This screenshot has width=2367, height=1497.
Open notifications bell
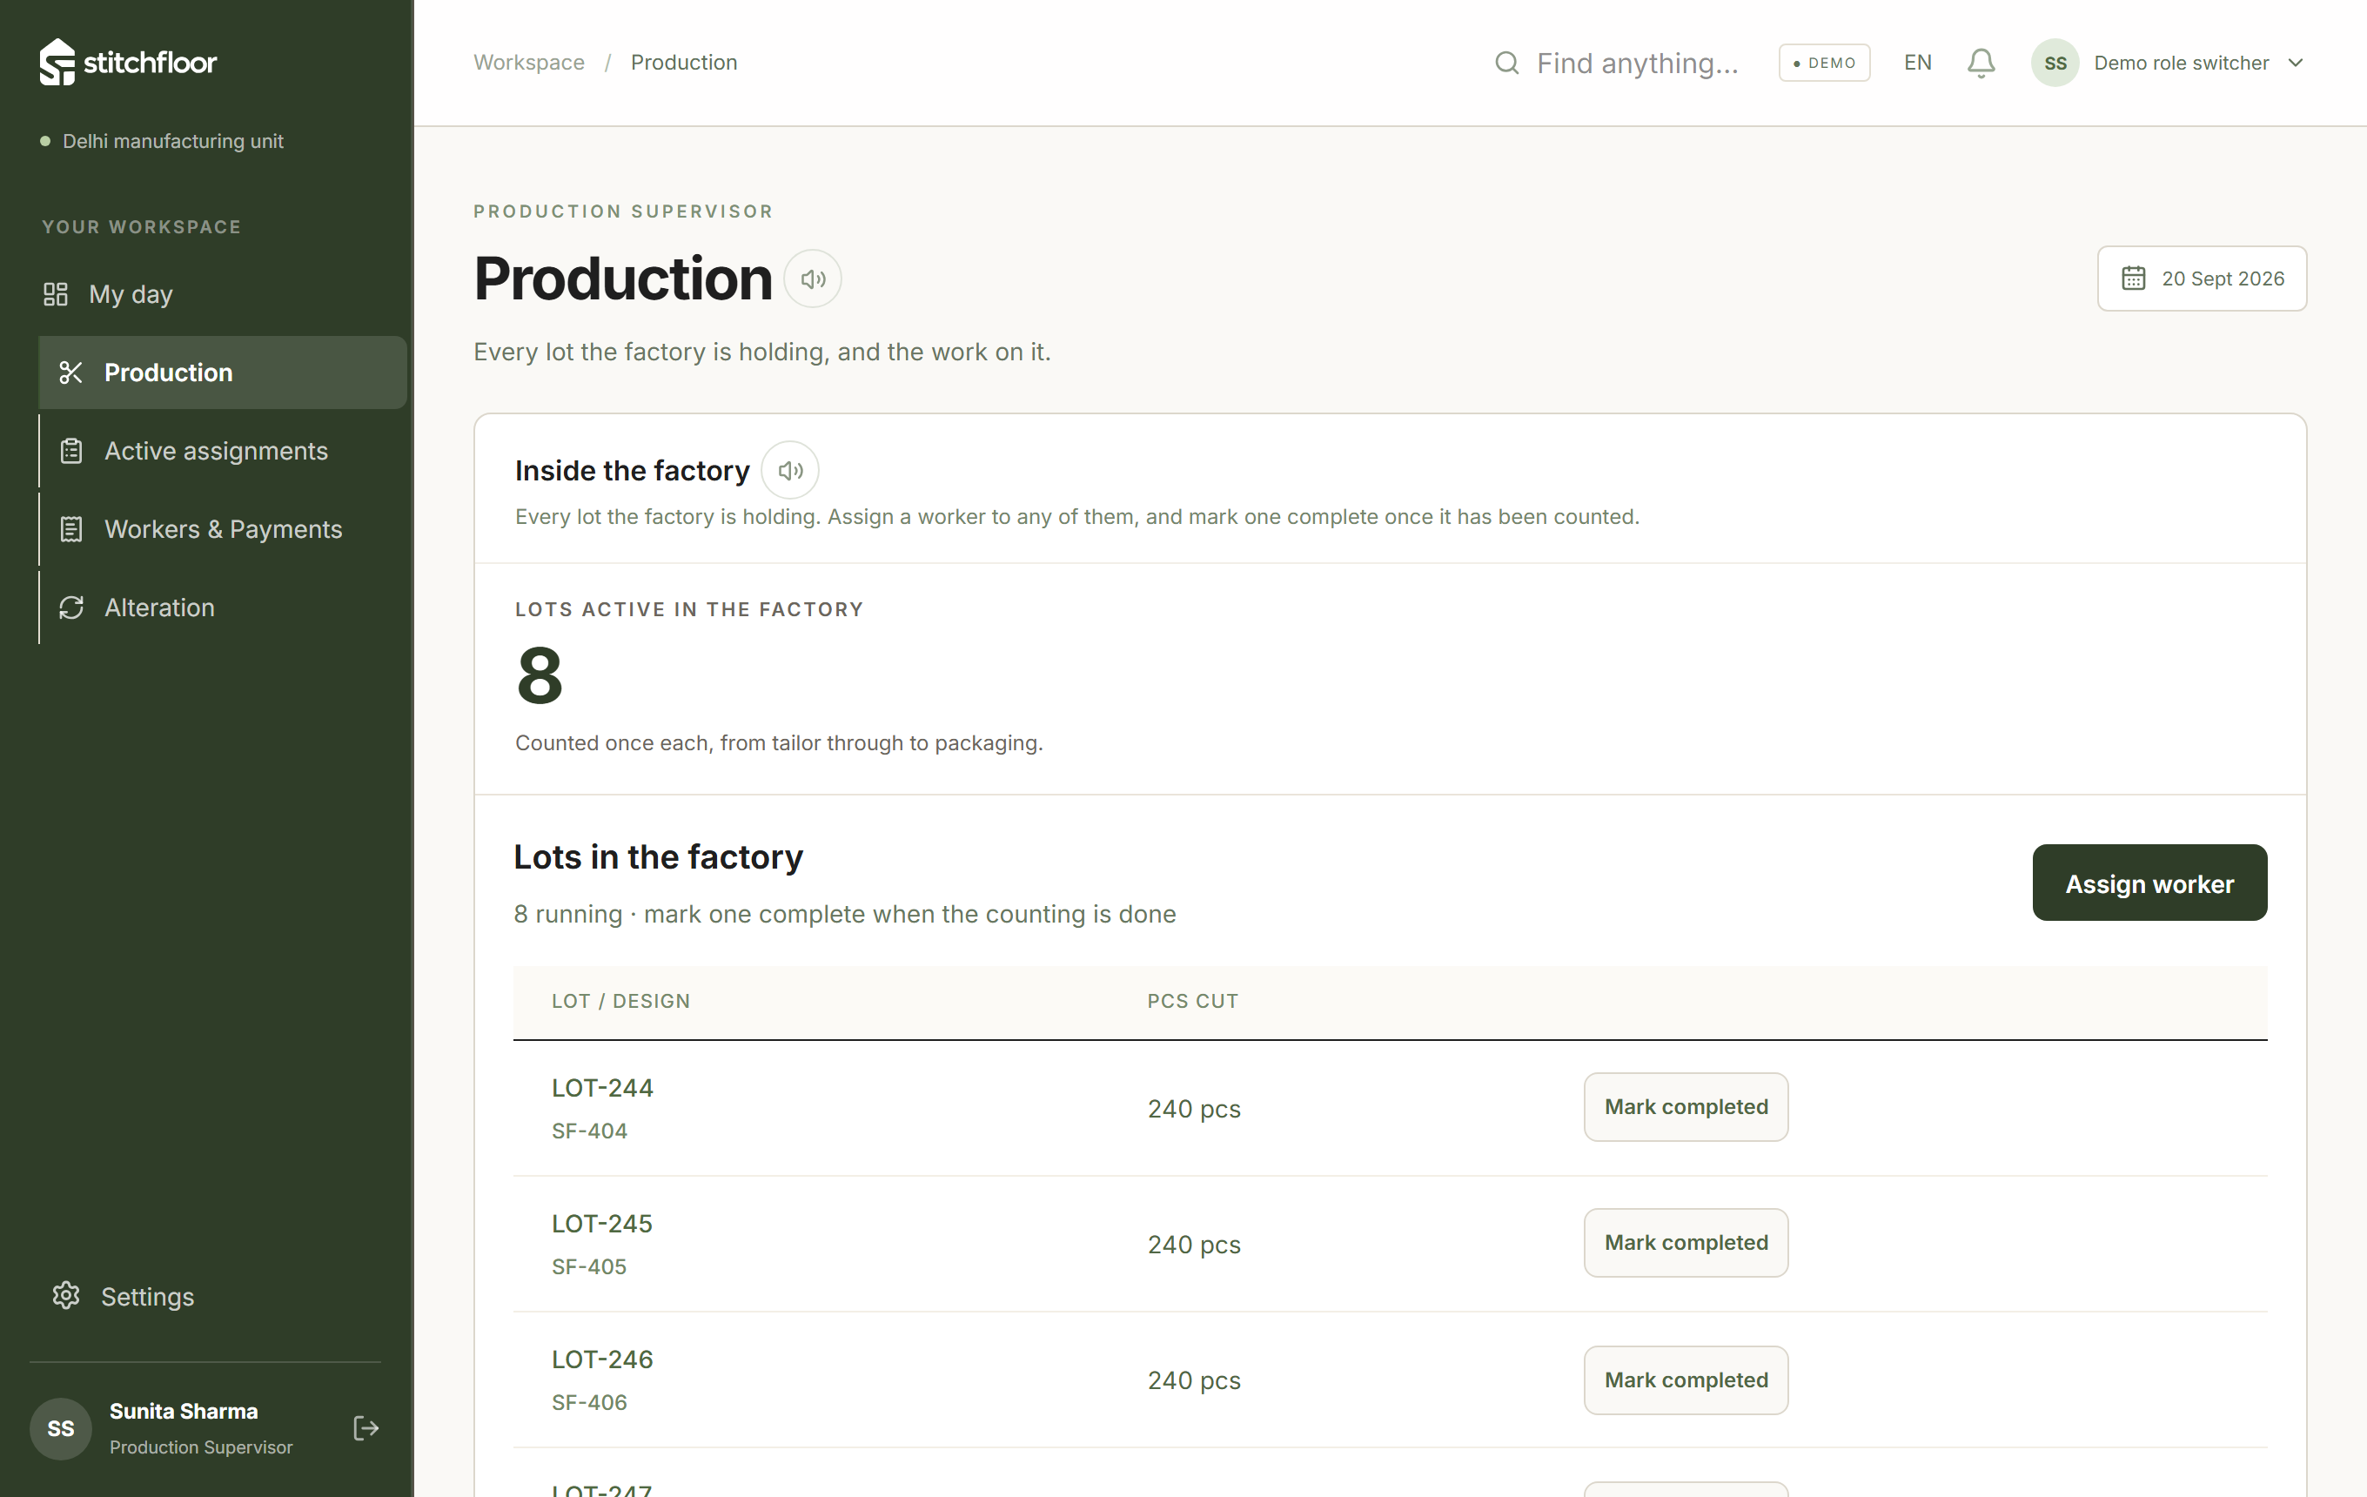point(1981,63)
